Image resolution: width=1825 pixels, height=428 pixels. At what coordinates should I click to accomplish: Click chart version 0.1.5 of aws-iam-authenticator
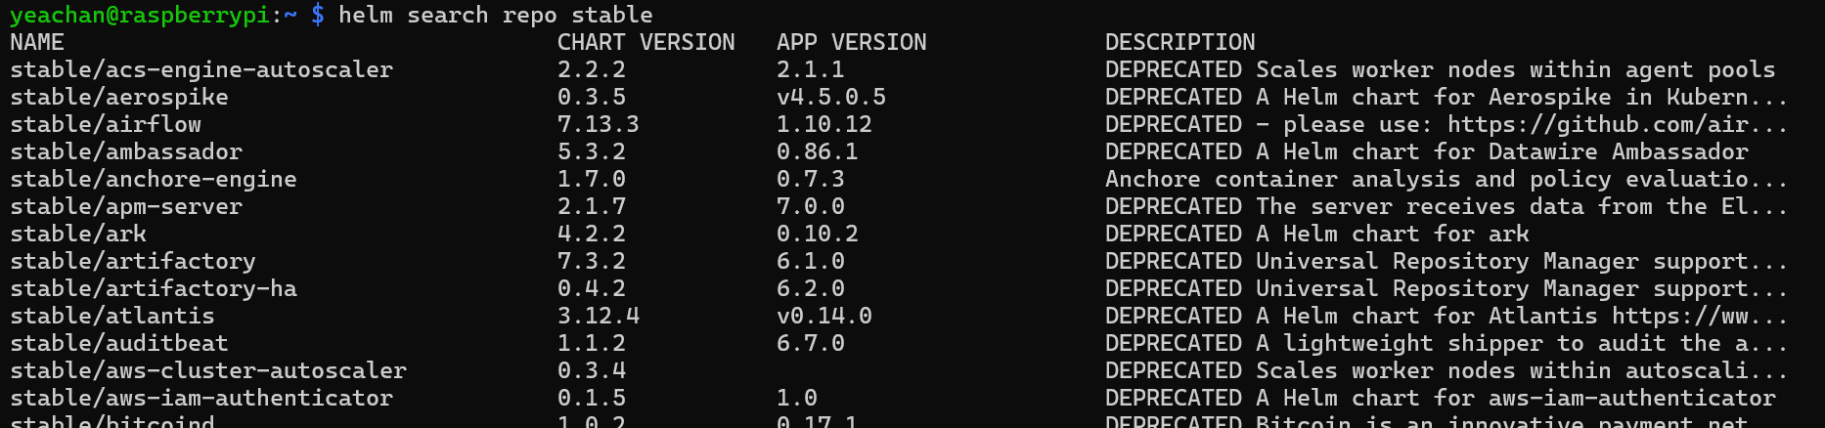click(x=592, y=398)
